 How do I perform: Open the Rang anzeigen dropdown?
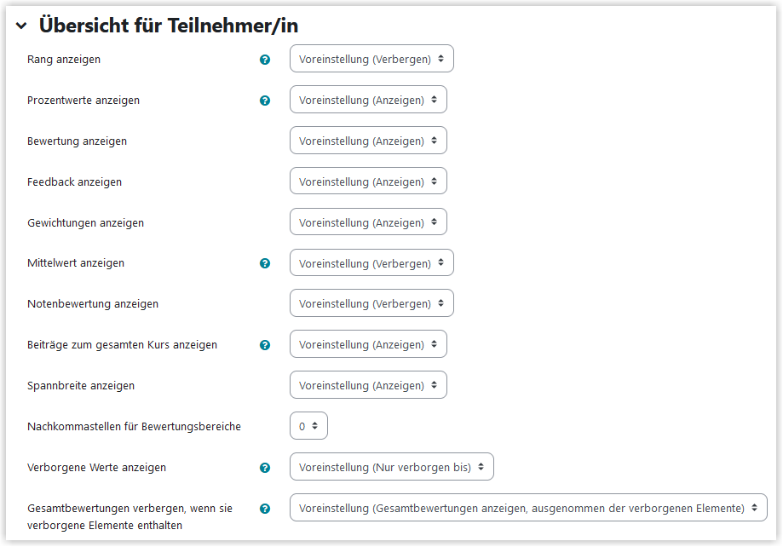click(x=371, y=59)
